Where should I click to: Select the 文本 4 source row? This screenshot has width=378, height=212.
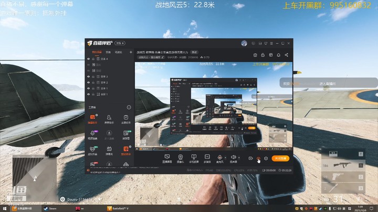(x=109, y=59)
